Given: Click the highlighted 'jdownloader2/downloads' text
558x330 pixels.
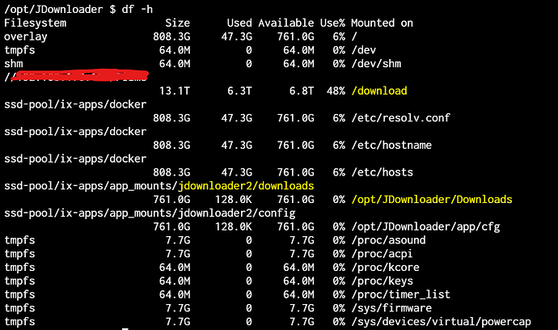Looking at the screenshot, I should coord(246,186).
